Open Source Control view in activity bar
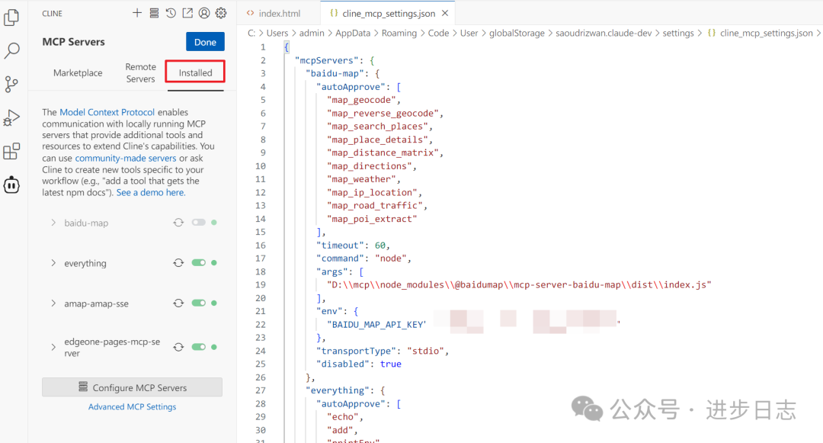The image size is (823, 443). (x=11, y=85)
